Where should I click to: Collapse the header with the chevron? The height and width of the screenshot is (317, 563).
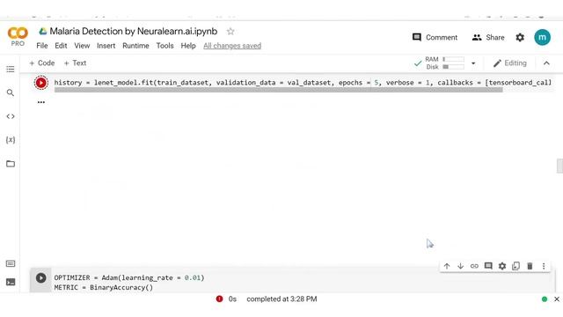tap(546, 63)
